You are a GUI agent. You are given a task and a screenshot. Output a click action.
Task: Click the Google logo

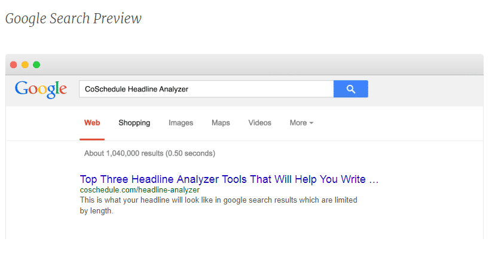41,89
